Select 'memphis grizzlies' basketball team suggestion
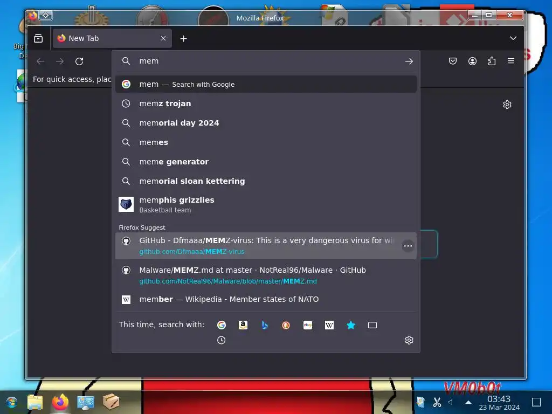This screenshot has width=552, height=414. coord(266,204)
